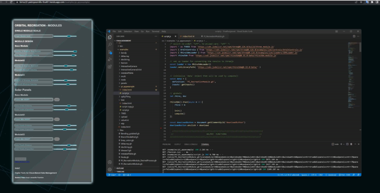Toggle Module02 solar panels on/off
The width and height of the screenshot is (380, 193).
coord(57,120)
